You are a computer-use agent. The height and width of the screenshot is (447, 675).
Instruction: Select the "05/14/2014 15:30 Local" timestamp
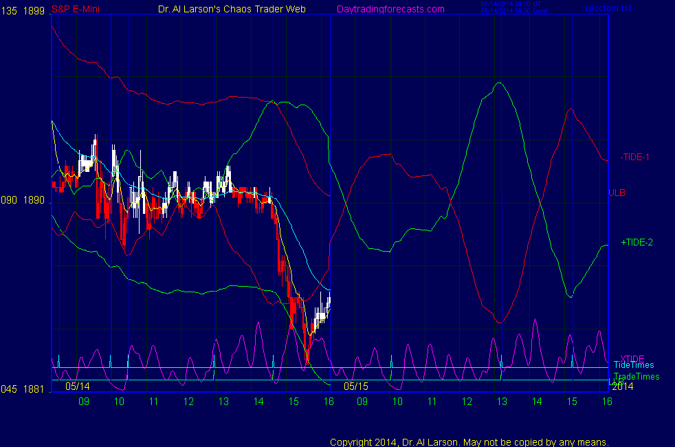point(514,11)
